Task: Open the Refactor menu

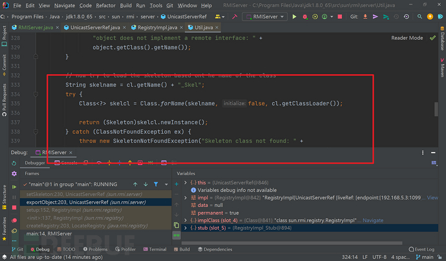Action: pos(105,5)
